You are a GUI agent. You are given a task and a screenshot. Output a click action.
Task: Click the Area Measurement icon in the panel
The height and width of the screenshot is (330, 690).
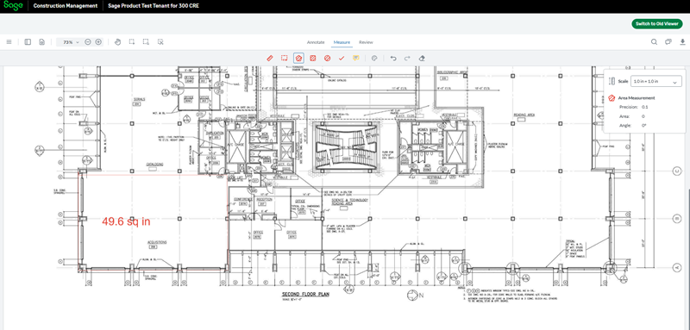612,98
